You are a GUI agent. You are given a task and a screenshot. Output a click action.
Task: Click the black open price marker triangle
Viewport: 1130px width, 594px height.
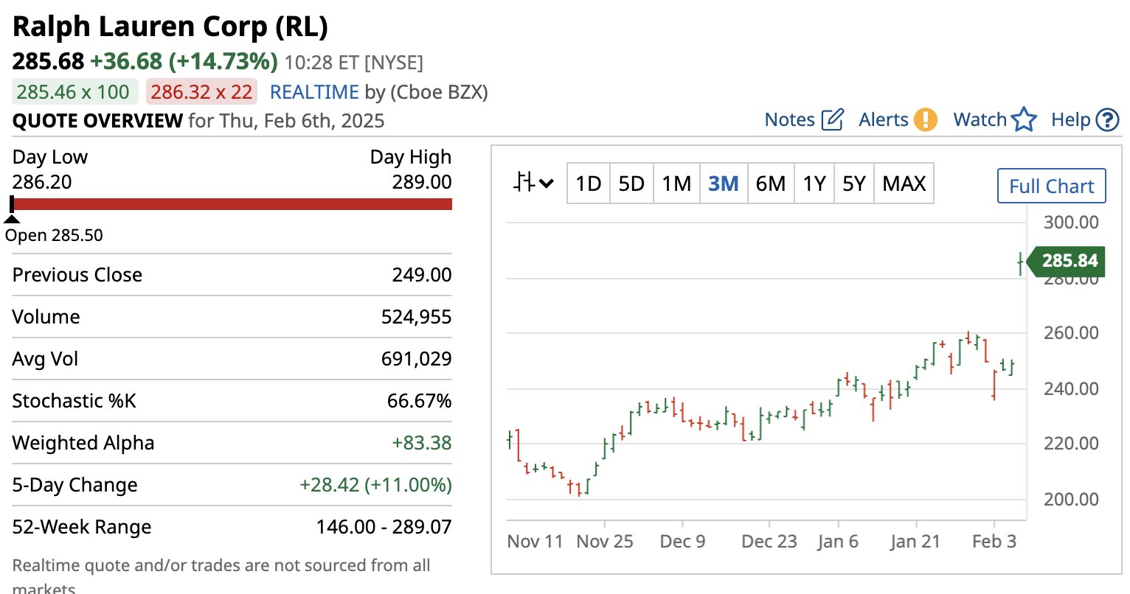(x=12, y=218)
